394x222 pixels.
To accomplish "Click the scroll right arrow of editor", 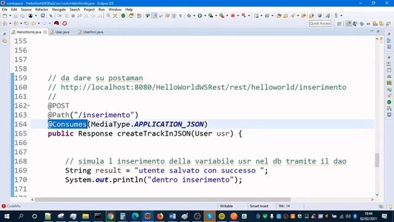I will [x=372, y=200].
